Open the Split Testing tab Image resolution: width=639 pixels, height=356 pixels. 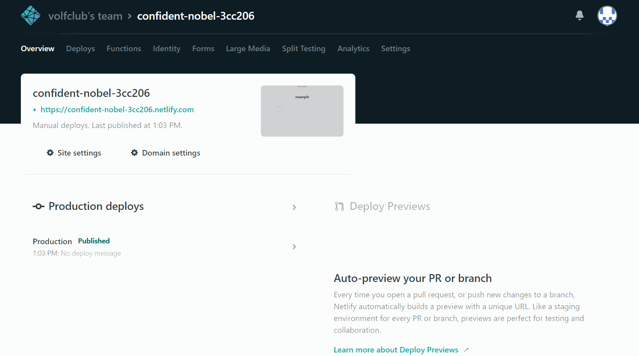click(304, 48)
